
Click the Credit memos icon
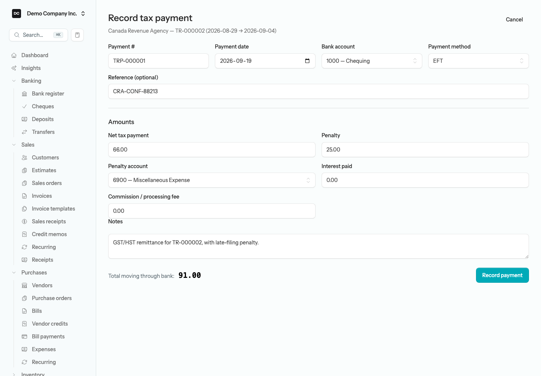[x=24, y=234]
